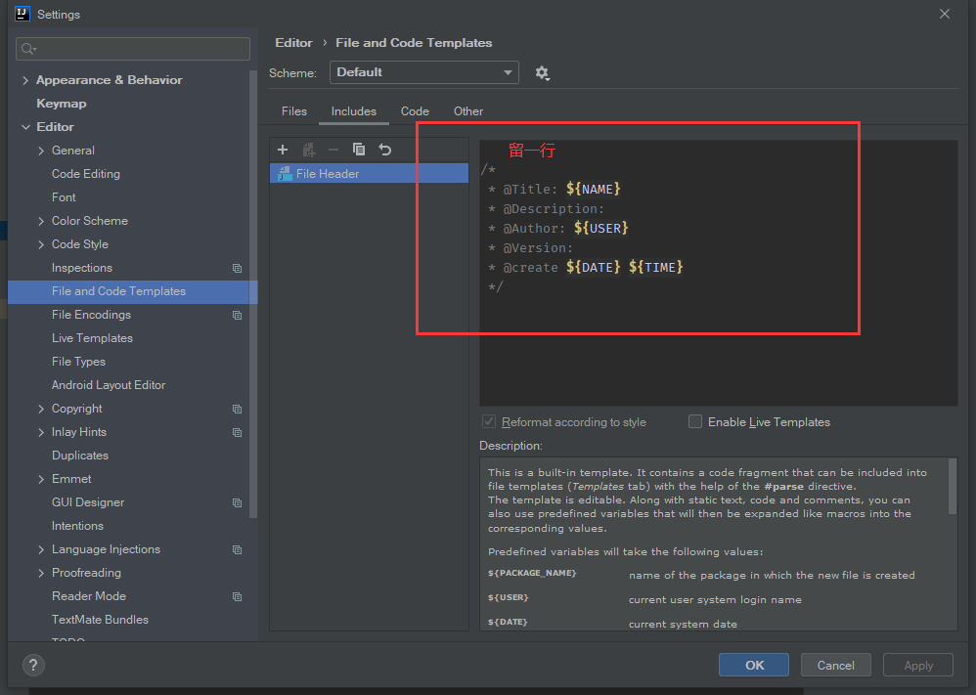Viewport: 976px width, 695px height.
Task: Select Inspections in the settings tree
Action: 81,268
